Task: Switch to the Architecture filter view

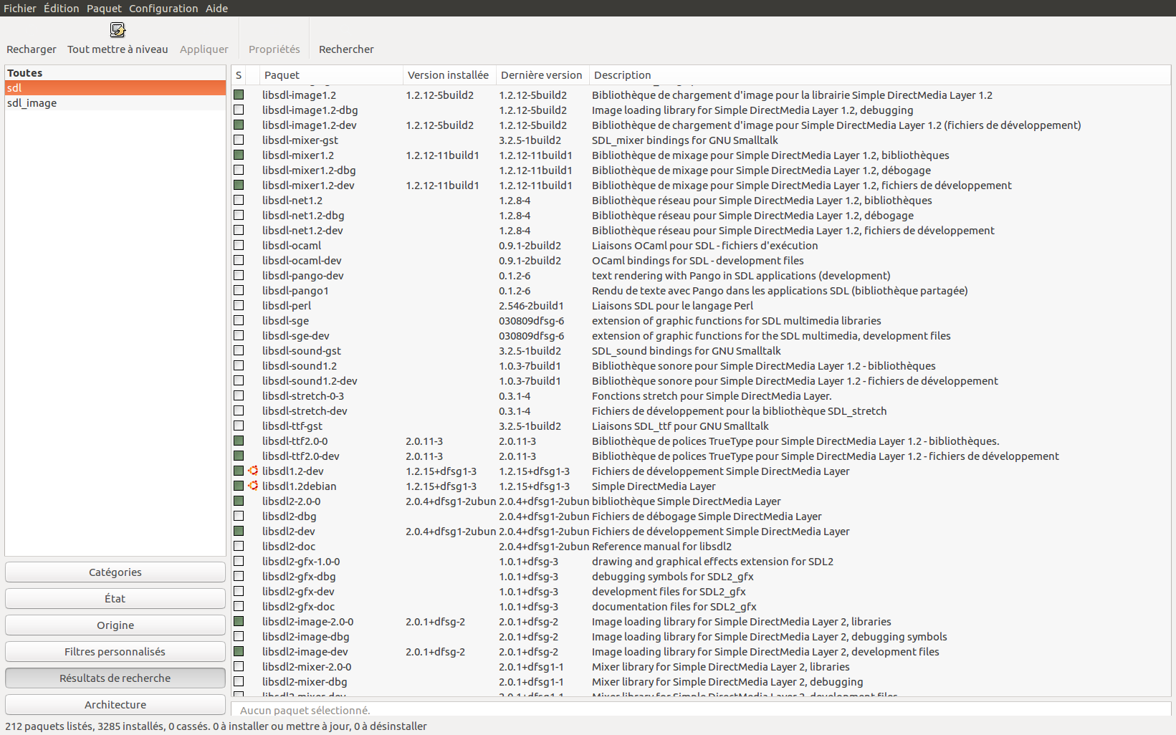Action: (115, 705)
